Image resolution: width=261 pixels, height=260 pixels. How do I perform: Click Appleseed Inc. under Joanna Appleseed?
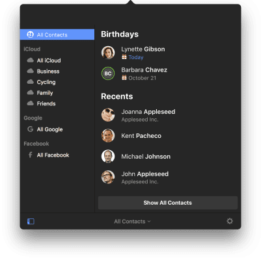[x=140, y=120]
